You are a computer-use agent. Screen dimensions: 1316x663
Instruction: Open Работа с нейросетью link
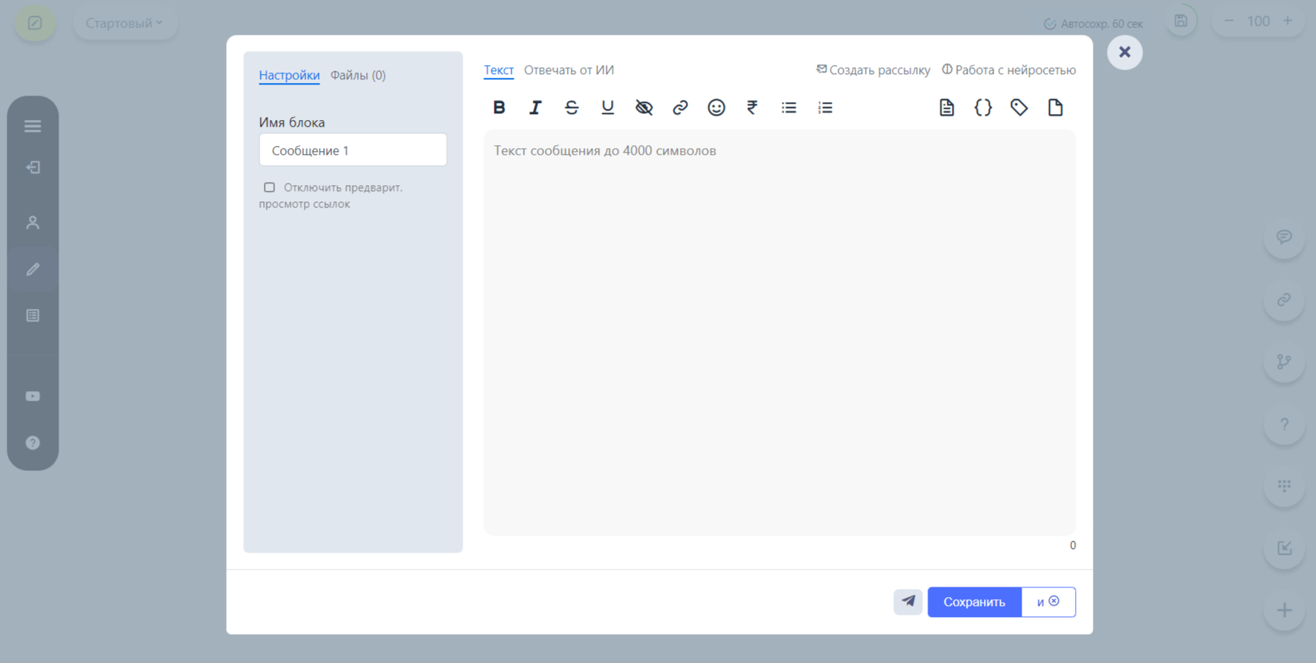(x=1009, y=70)
